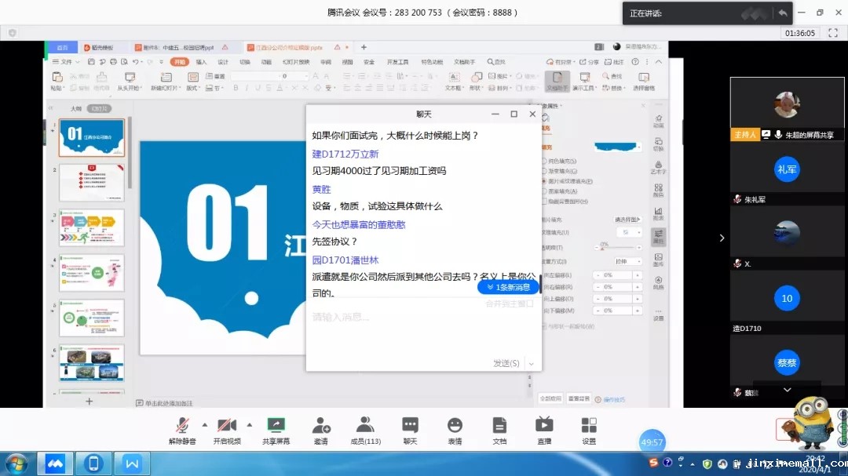Click the 1条新消息 new message button
Image resolution: width=848 pixels, height=476 pixels.
click(x=509, y=288)
